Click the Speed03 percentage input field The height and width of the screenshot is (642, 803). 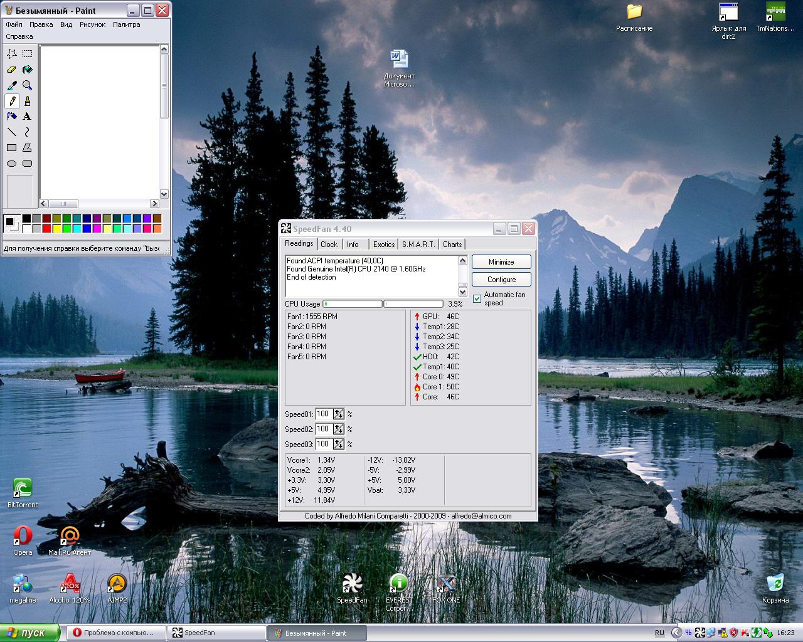coord(324,444)
